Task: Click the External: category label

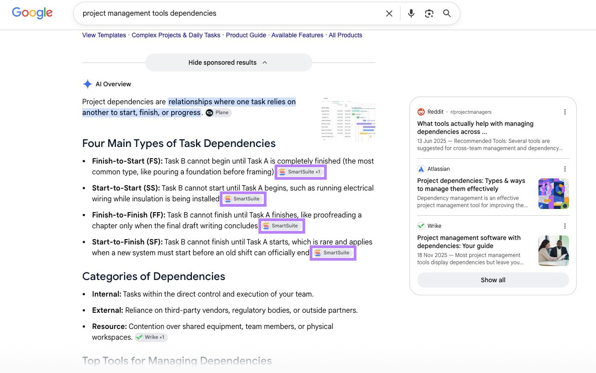Action: tap(107, 310)
